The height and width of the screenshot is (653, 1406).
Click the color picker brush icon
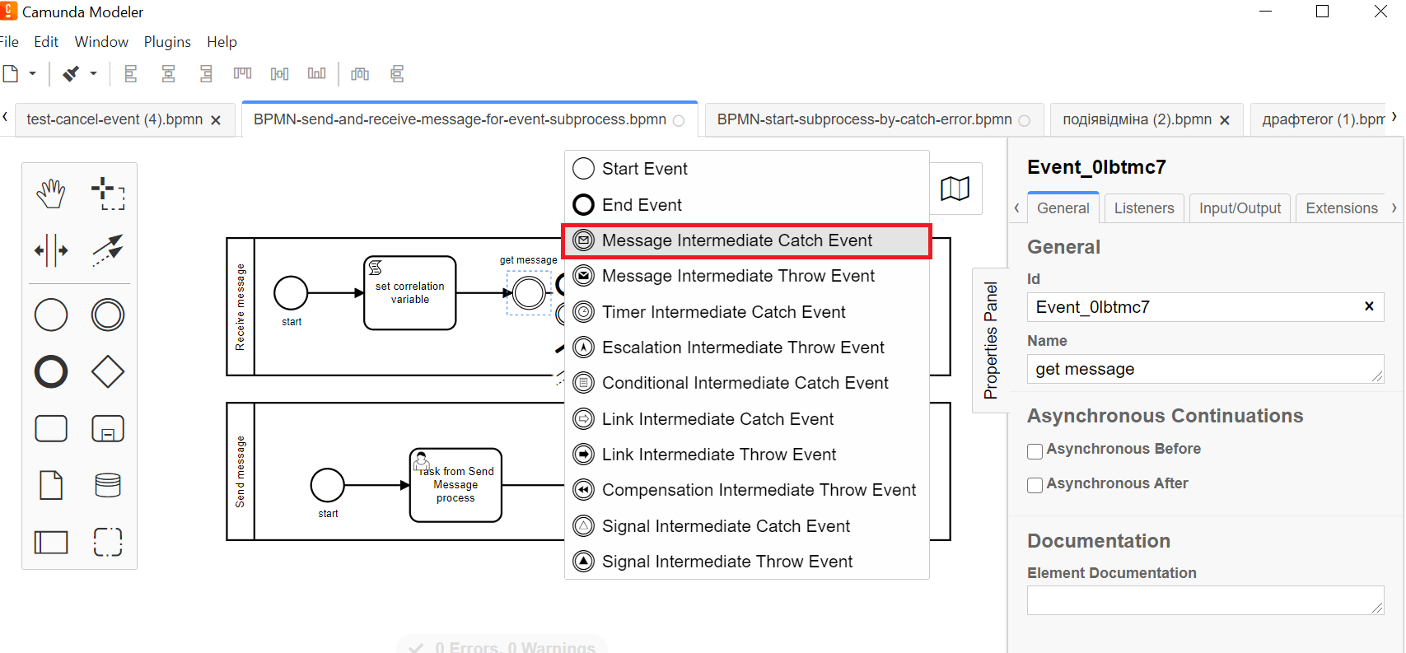(72, 74)
